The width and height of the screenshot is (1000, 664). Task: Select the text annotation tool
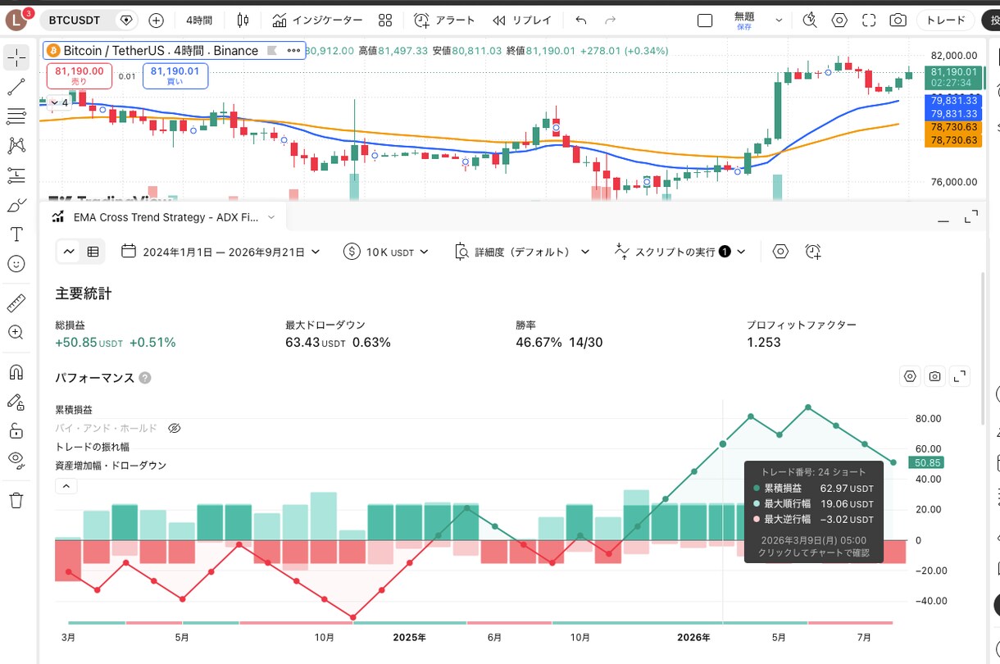[16, 234]
